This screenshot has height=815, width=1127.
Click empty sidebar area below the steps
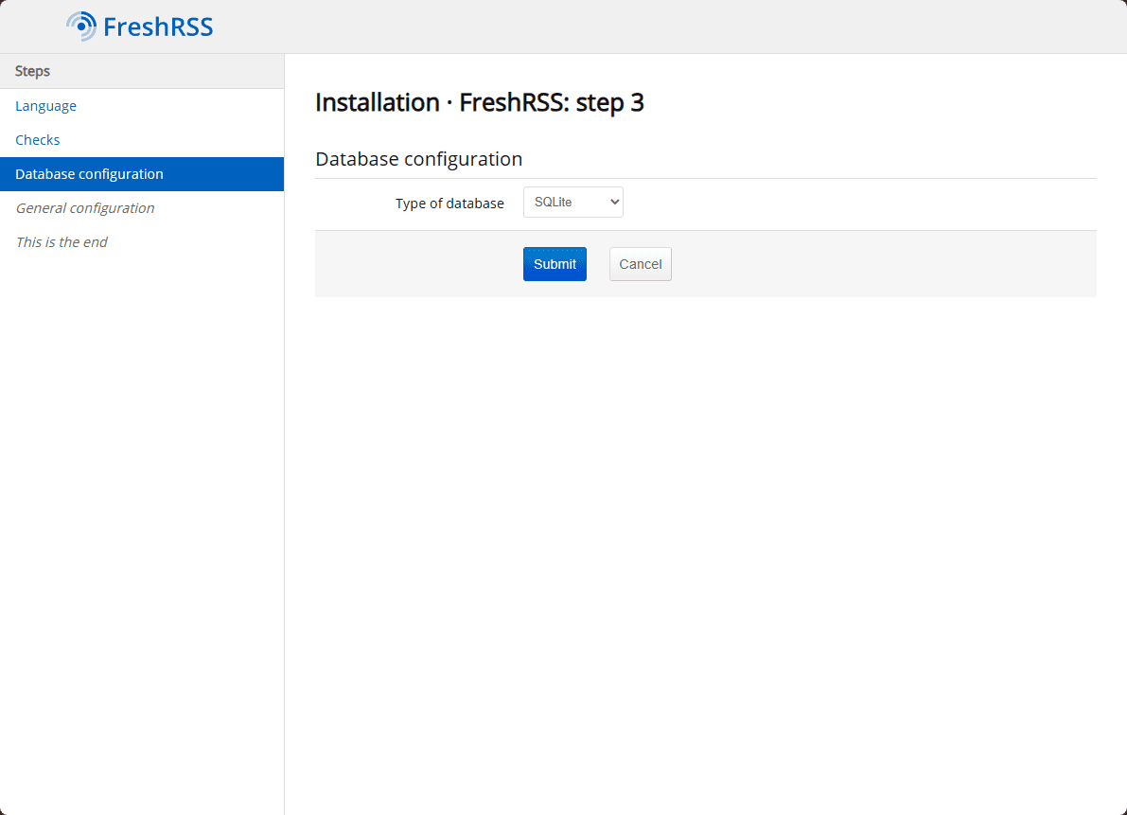click(x=142, y=521)
